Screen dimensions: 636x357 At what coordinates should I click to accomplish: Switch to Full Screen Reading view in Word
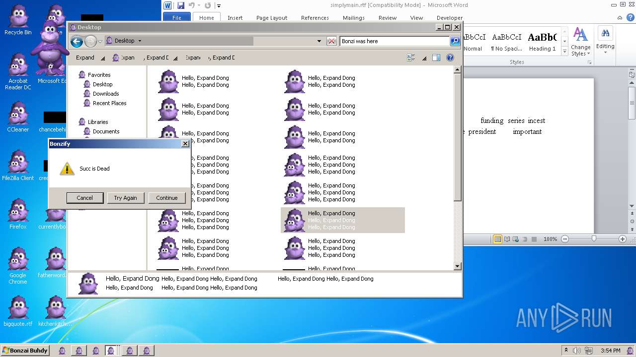click(507, 239)
